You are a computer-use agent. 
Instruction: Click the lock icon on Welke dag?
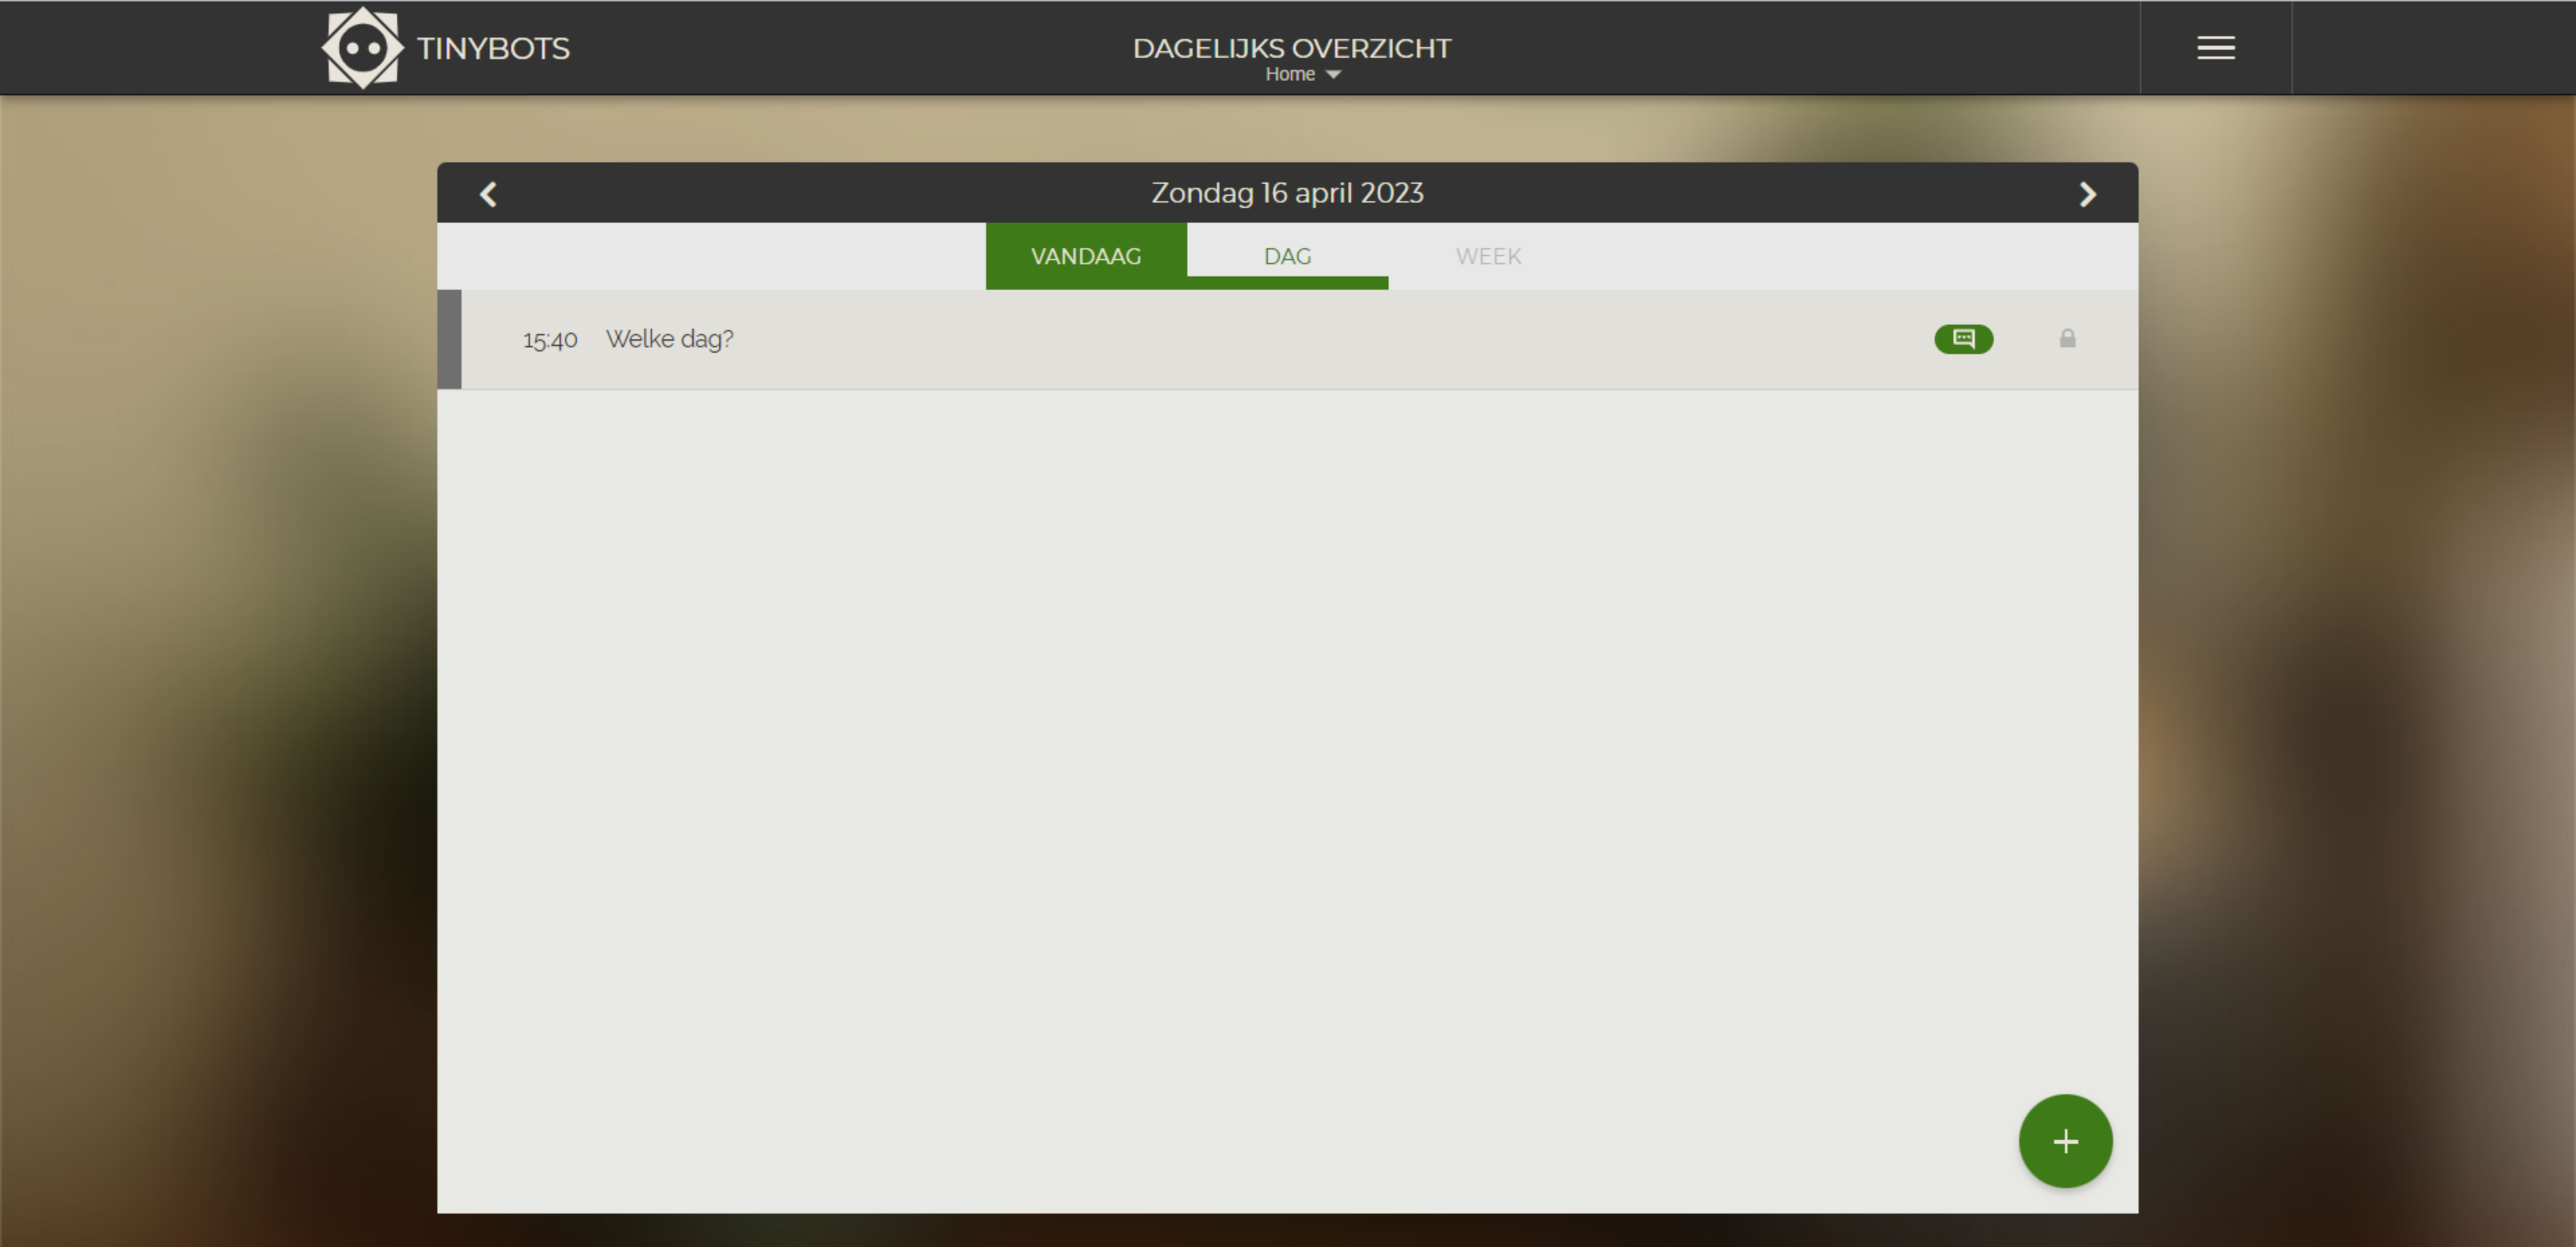click(x=2067, y=339)
